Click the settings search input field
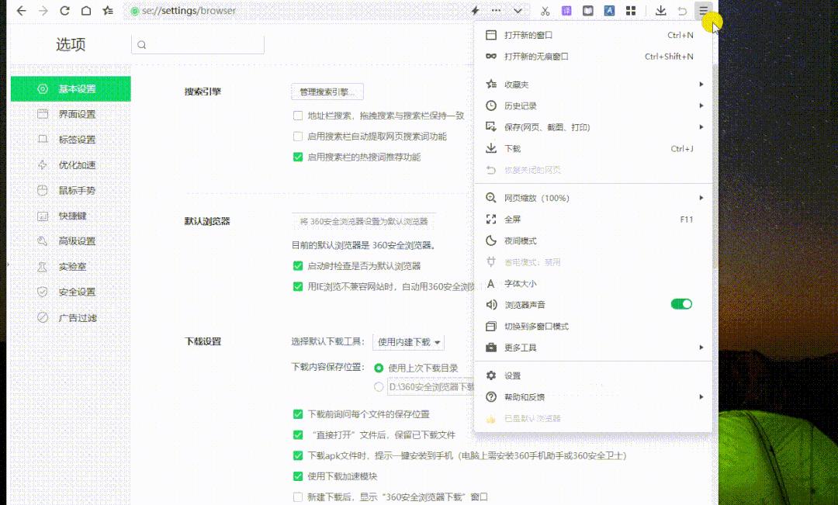The height and width of the screenshot is (505, 838). pos(196,45)
